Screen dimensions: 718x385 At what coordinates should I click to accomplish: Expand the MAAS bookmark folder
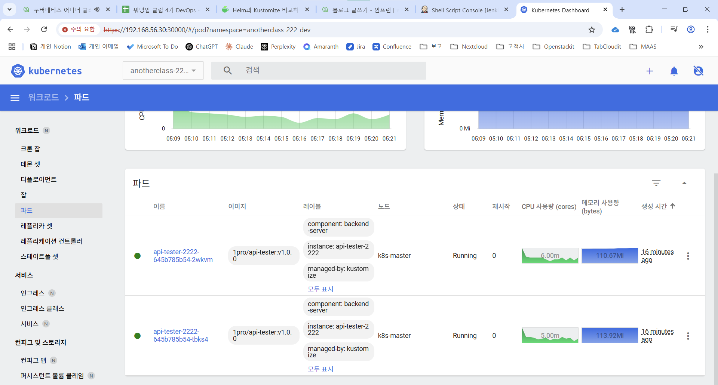(643, 47)
